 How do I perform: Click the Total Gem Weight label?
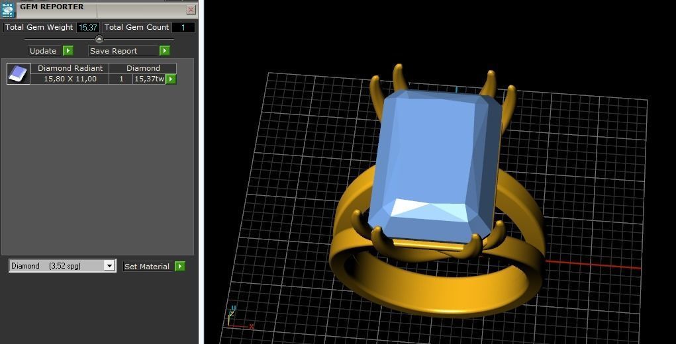pos(39,27)
